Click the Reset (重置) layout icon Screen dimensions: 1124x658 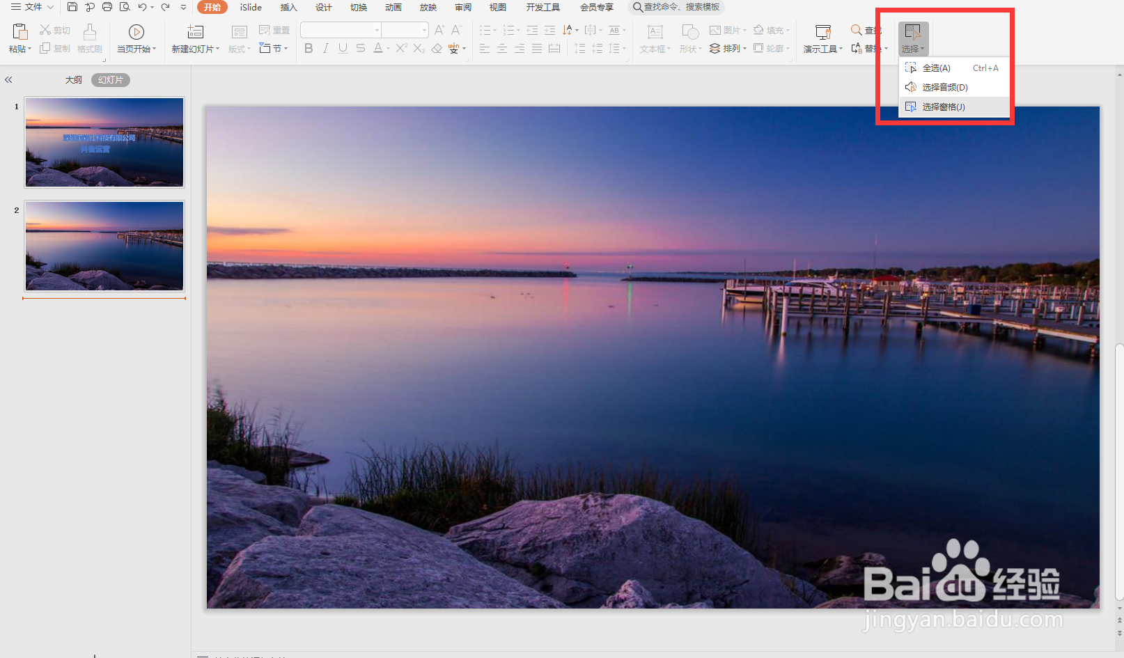265,30
